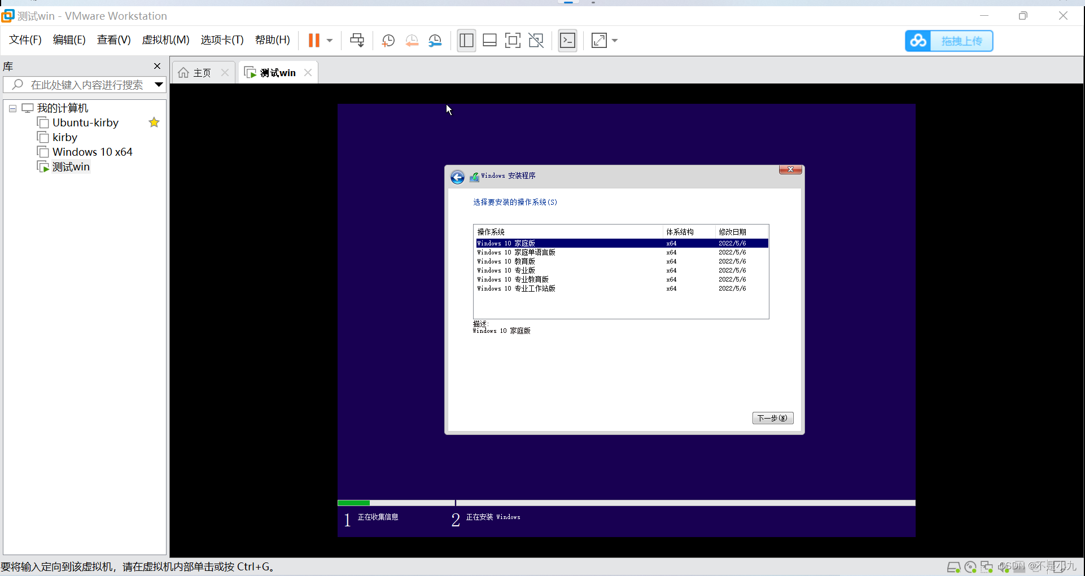Click the 修改日期 column header

point(742,232)
